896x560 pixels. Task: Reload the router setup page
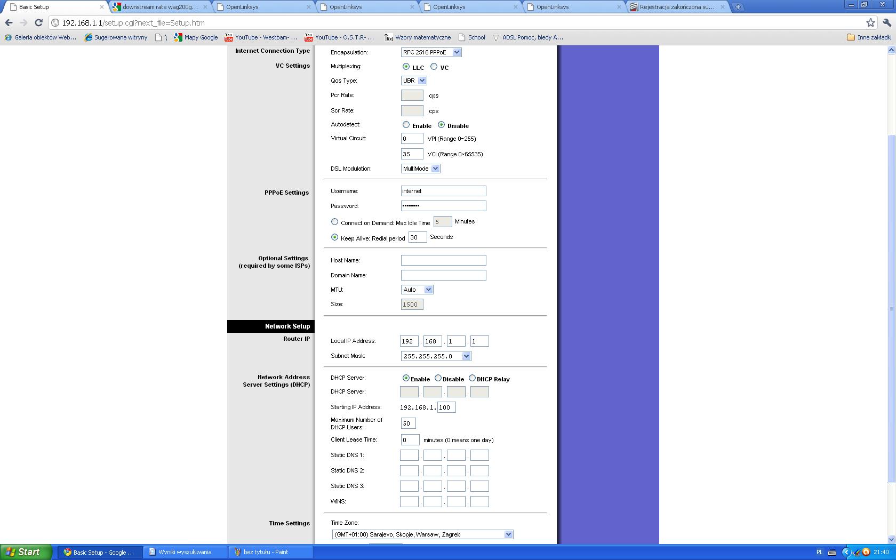pos(38,23)
